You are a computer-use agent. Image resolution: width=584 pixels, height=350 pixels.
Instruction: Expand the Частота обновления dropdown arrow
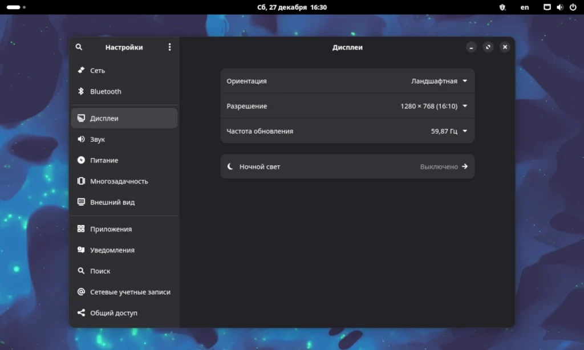coord(465,131)
